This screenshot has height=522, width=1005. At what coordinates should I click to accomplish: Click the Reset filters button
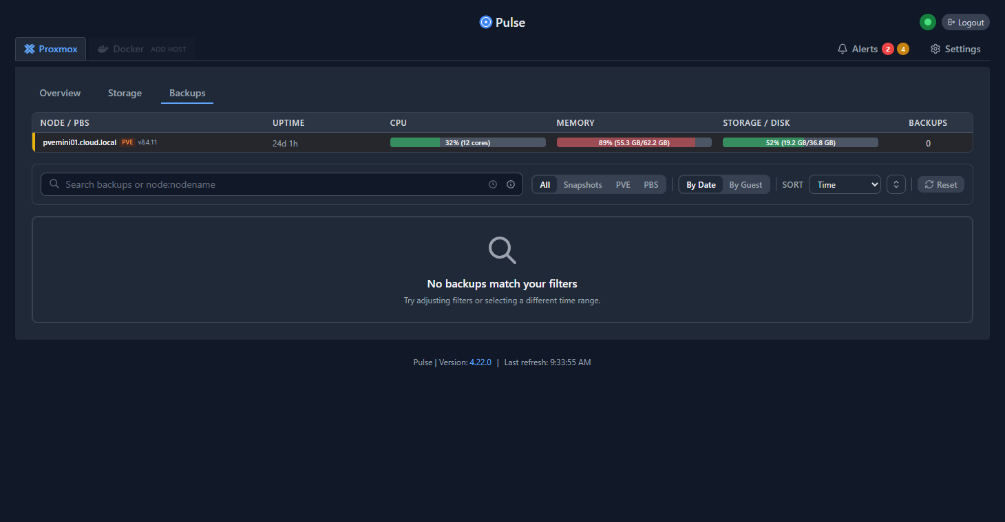click(940, 184)
